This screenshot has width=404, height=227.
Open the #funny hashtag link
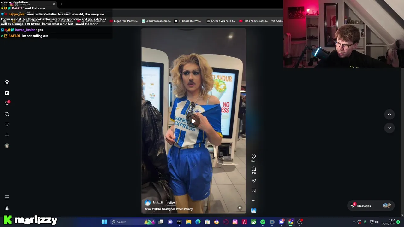point(188,209)
